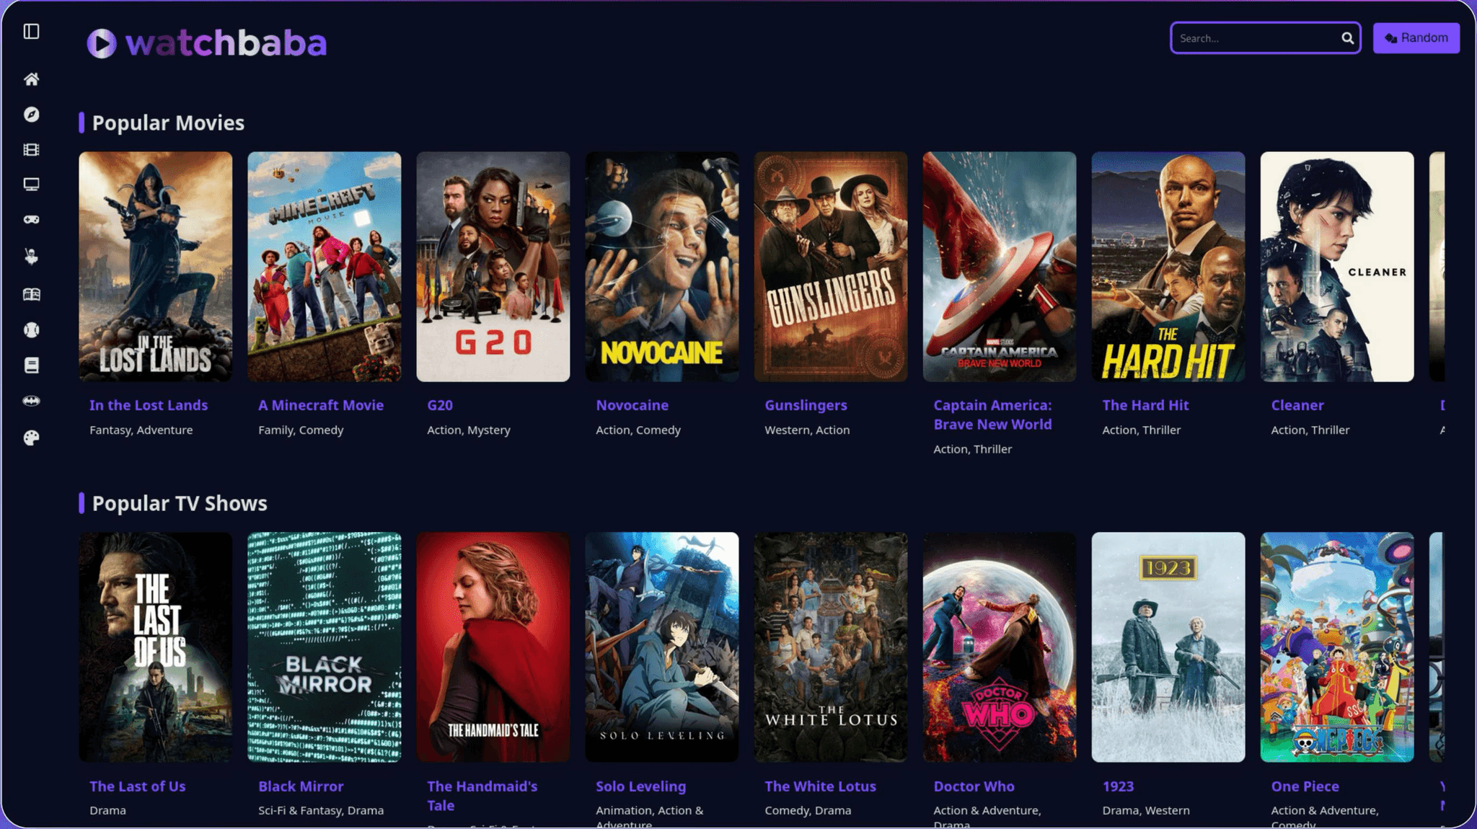The image size is (1477, 829).
Task: Click the Random button
Action: [x=1416, y=38]
